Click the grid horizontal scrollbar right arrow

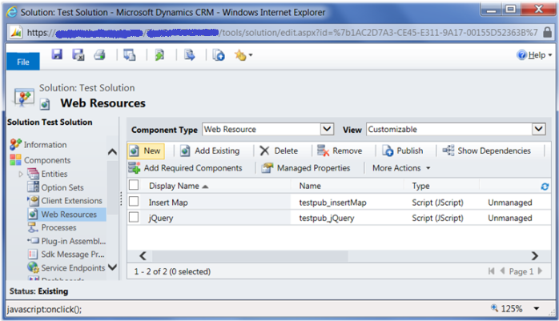(534, 256)
